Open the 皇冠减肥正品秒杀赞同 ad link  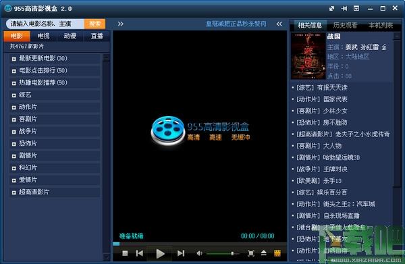click(x=236, y=24)
